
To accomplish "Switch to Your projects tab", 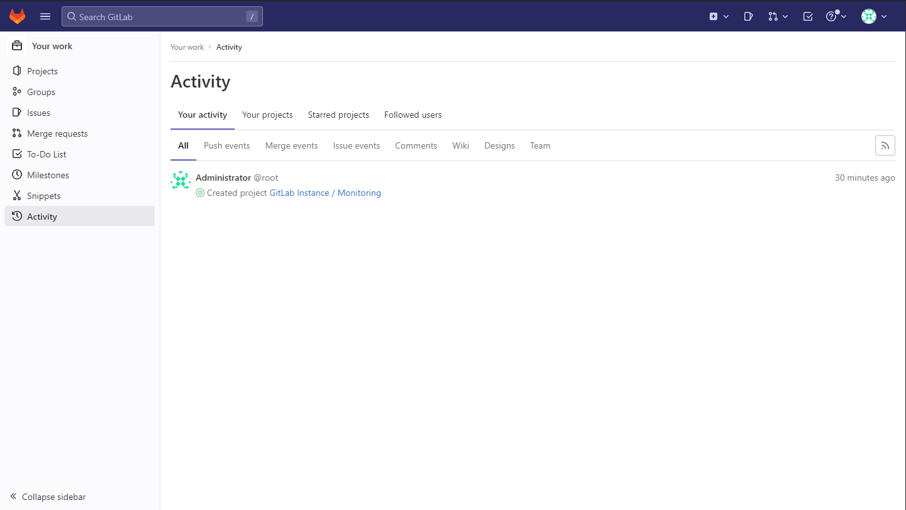I will coord(267,115).
